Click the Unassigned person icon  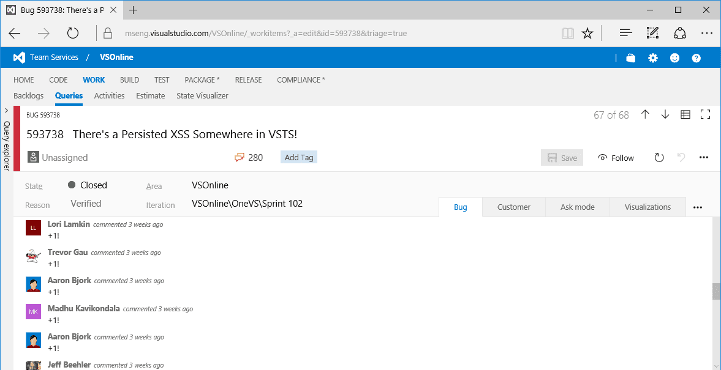point(32,157)
